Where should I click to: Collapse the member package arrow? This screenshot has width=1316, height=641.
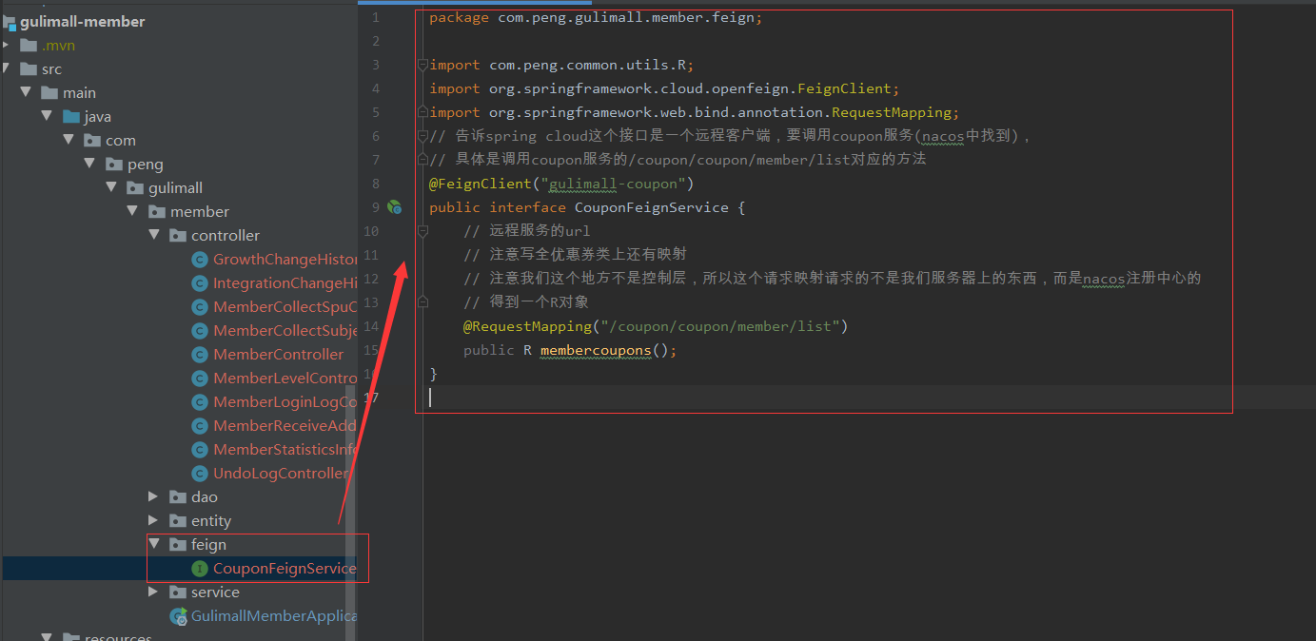pos(132,211)
